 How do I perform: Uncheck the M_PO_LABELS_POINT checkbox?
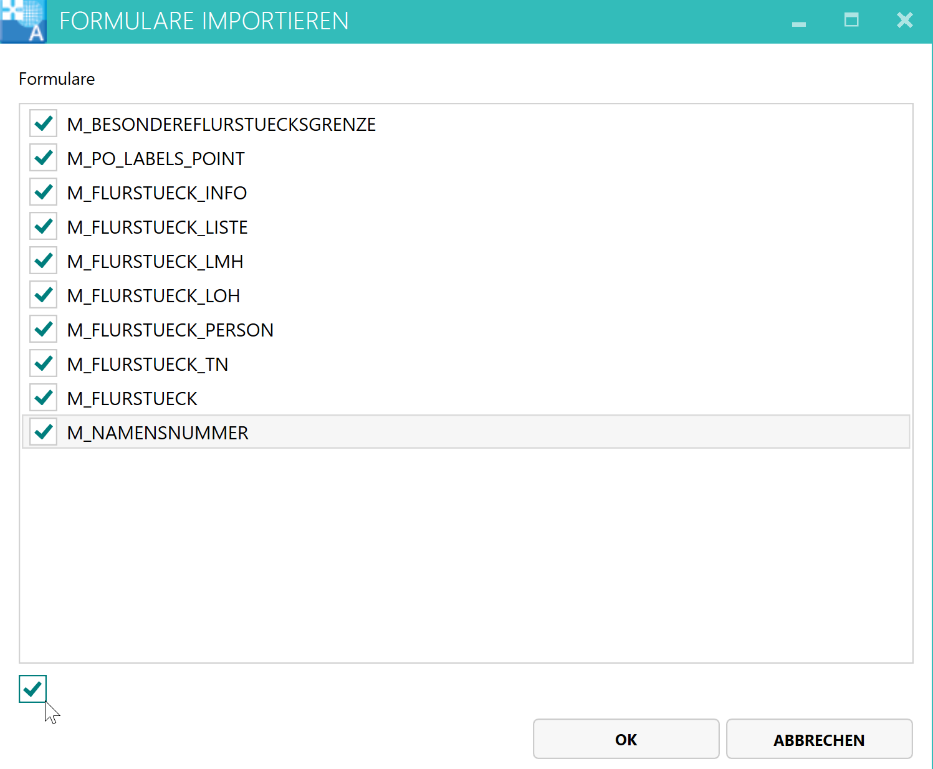[x=44, y=158]
